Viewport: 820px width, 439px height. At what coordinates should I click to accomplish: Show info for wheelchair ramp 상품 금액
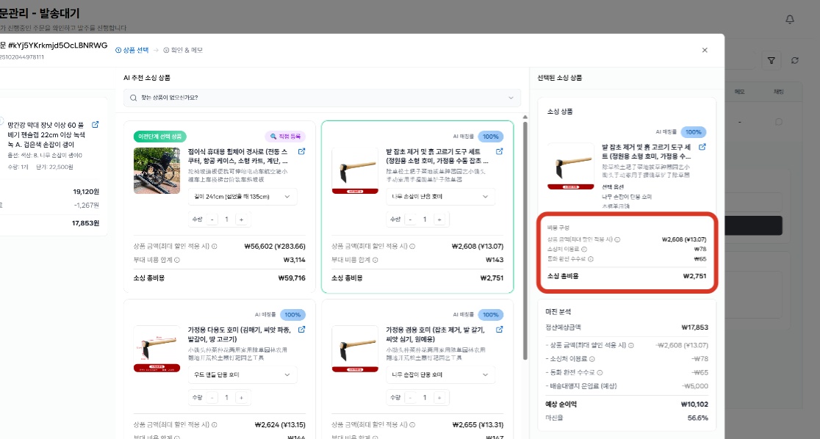pos(215,247)
